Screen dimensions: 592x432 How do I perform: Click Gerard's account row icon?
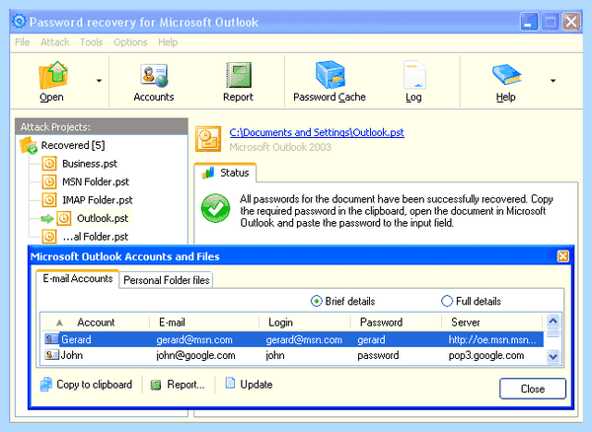(51, 339)
